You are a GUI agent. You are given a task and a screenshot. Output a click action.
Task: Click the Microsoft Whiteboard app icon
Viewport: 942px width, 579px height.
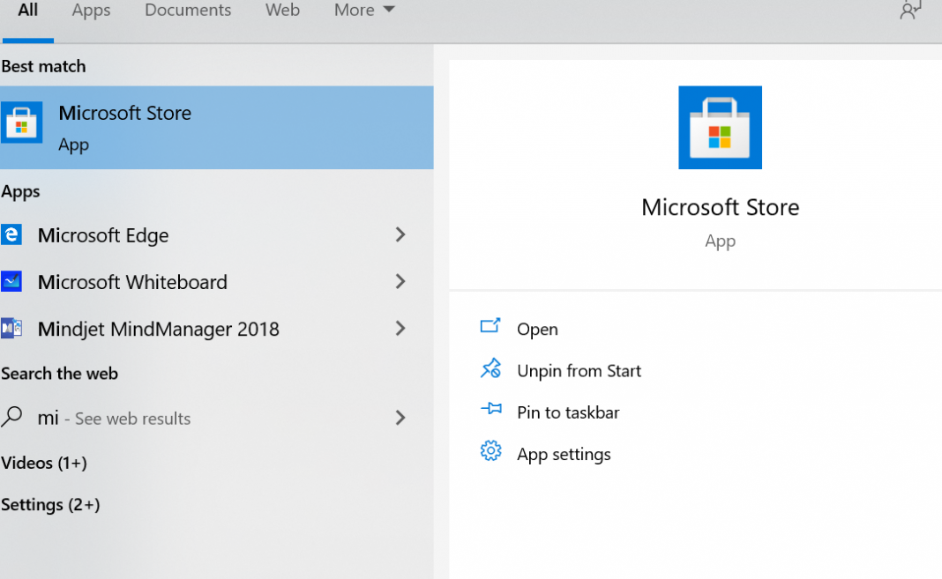click(11, 282)
